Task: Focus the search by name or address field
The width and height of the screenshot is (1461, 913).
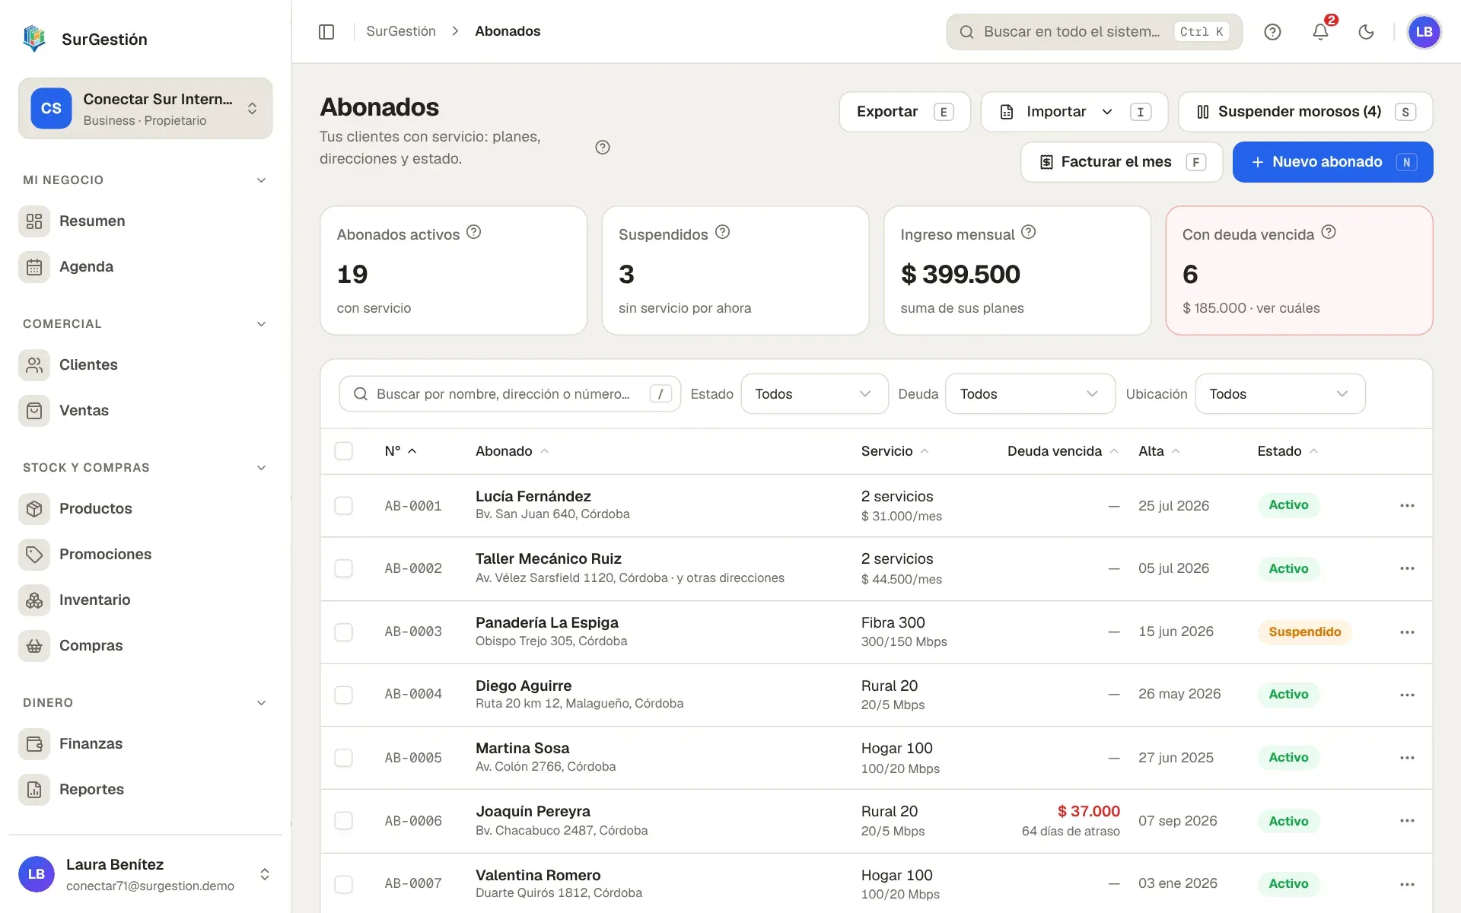Action: tap(510, 394)
